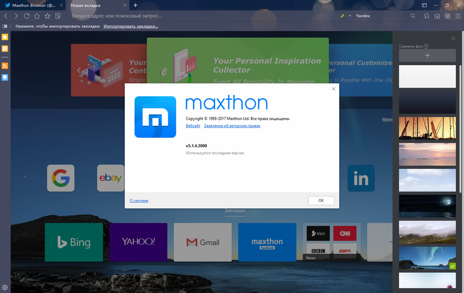Close the Maxthon Browser Twitter tab
This screenshot has width=464, height=293.
(61, 5)
